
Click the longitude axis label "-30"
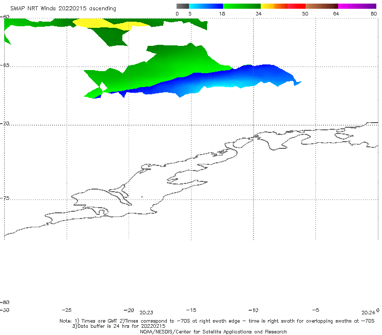coord(5,310)
